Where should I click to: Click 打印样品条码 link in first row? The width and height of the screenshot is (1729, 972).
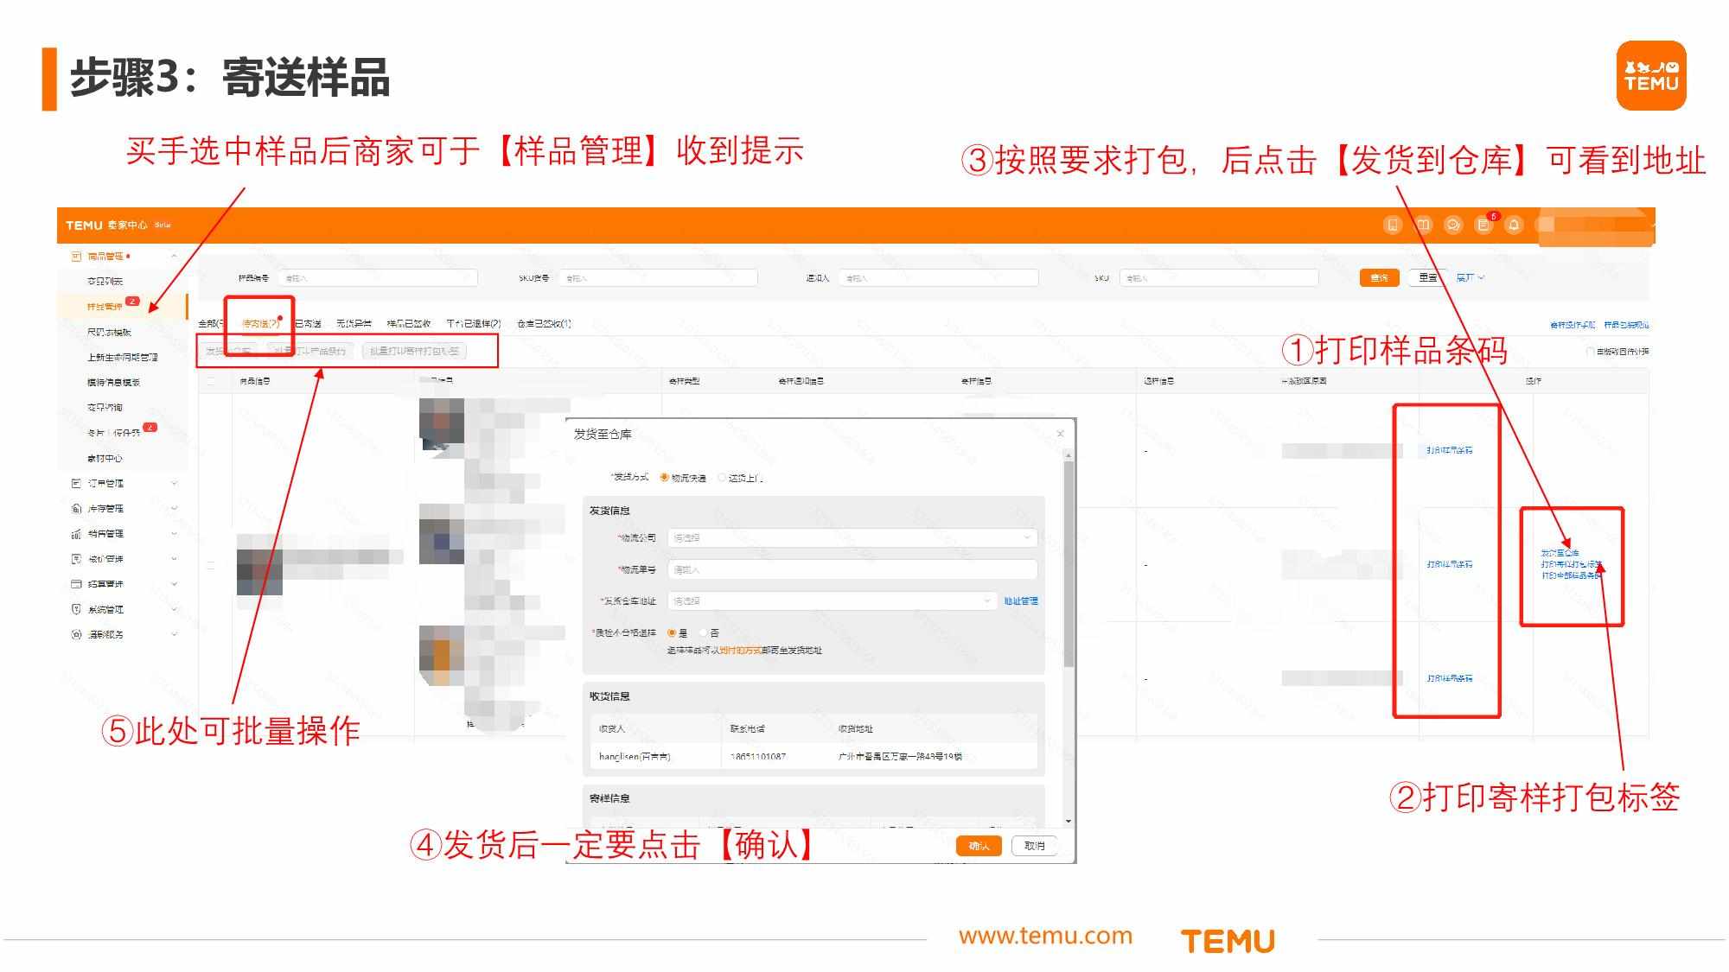click(x=1450, y=450)
